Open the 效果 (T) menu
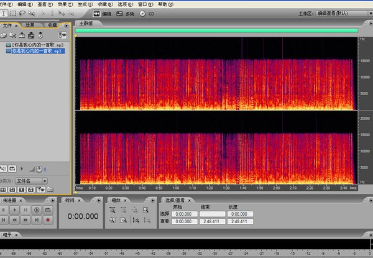Image resolution: width=373 pixels, height=258 pixels. [65, 4]
